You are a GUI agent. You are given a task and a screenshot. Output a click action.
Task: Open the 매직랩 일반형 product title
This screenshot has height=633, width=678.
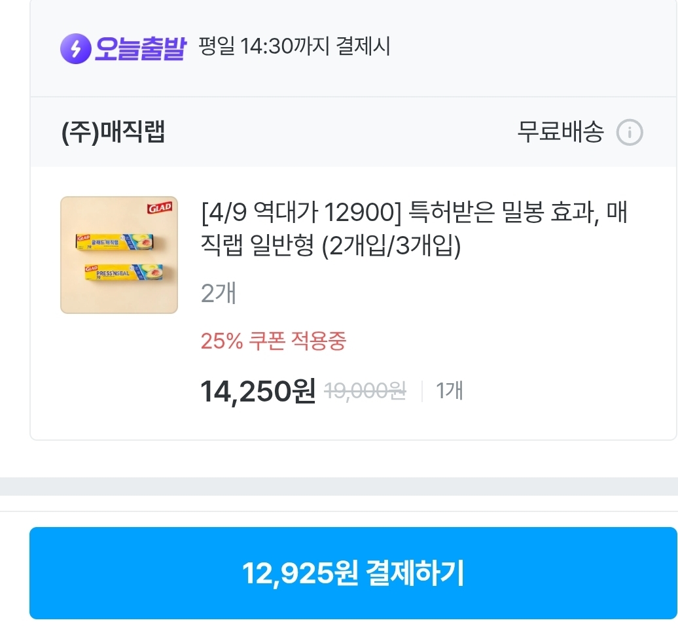pyautogui.click(x=414, y=228)
